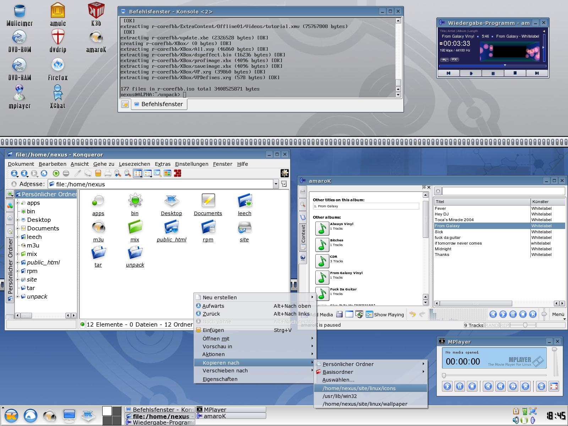Image resolution: width=568 pixels, height=426 pixels.
Task: Click Konqueror's zoom out magnifier icon
Action: (127, 173)
